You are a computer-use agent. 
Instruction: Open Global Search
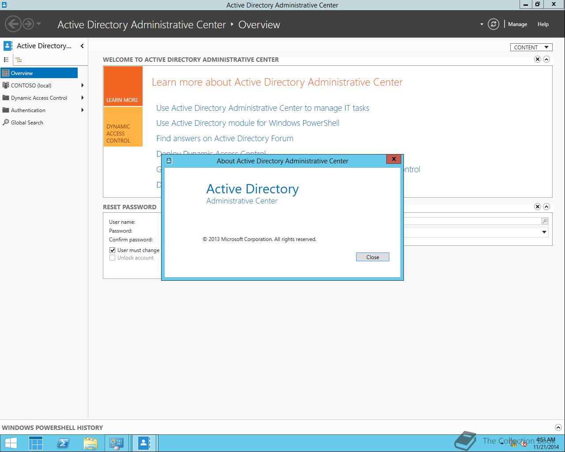tap(27, 123)
